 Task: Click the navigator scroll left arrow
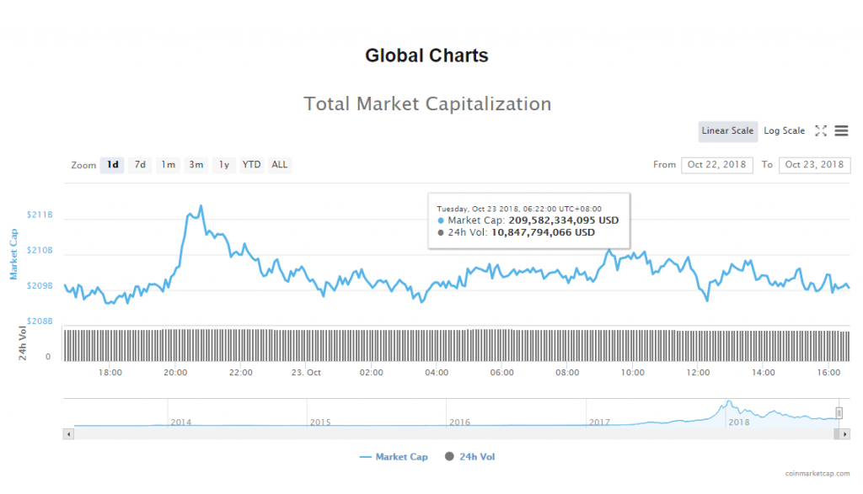tap(68, 433)
